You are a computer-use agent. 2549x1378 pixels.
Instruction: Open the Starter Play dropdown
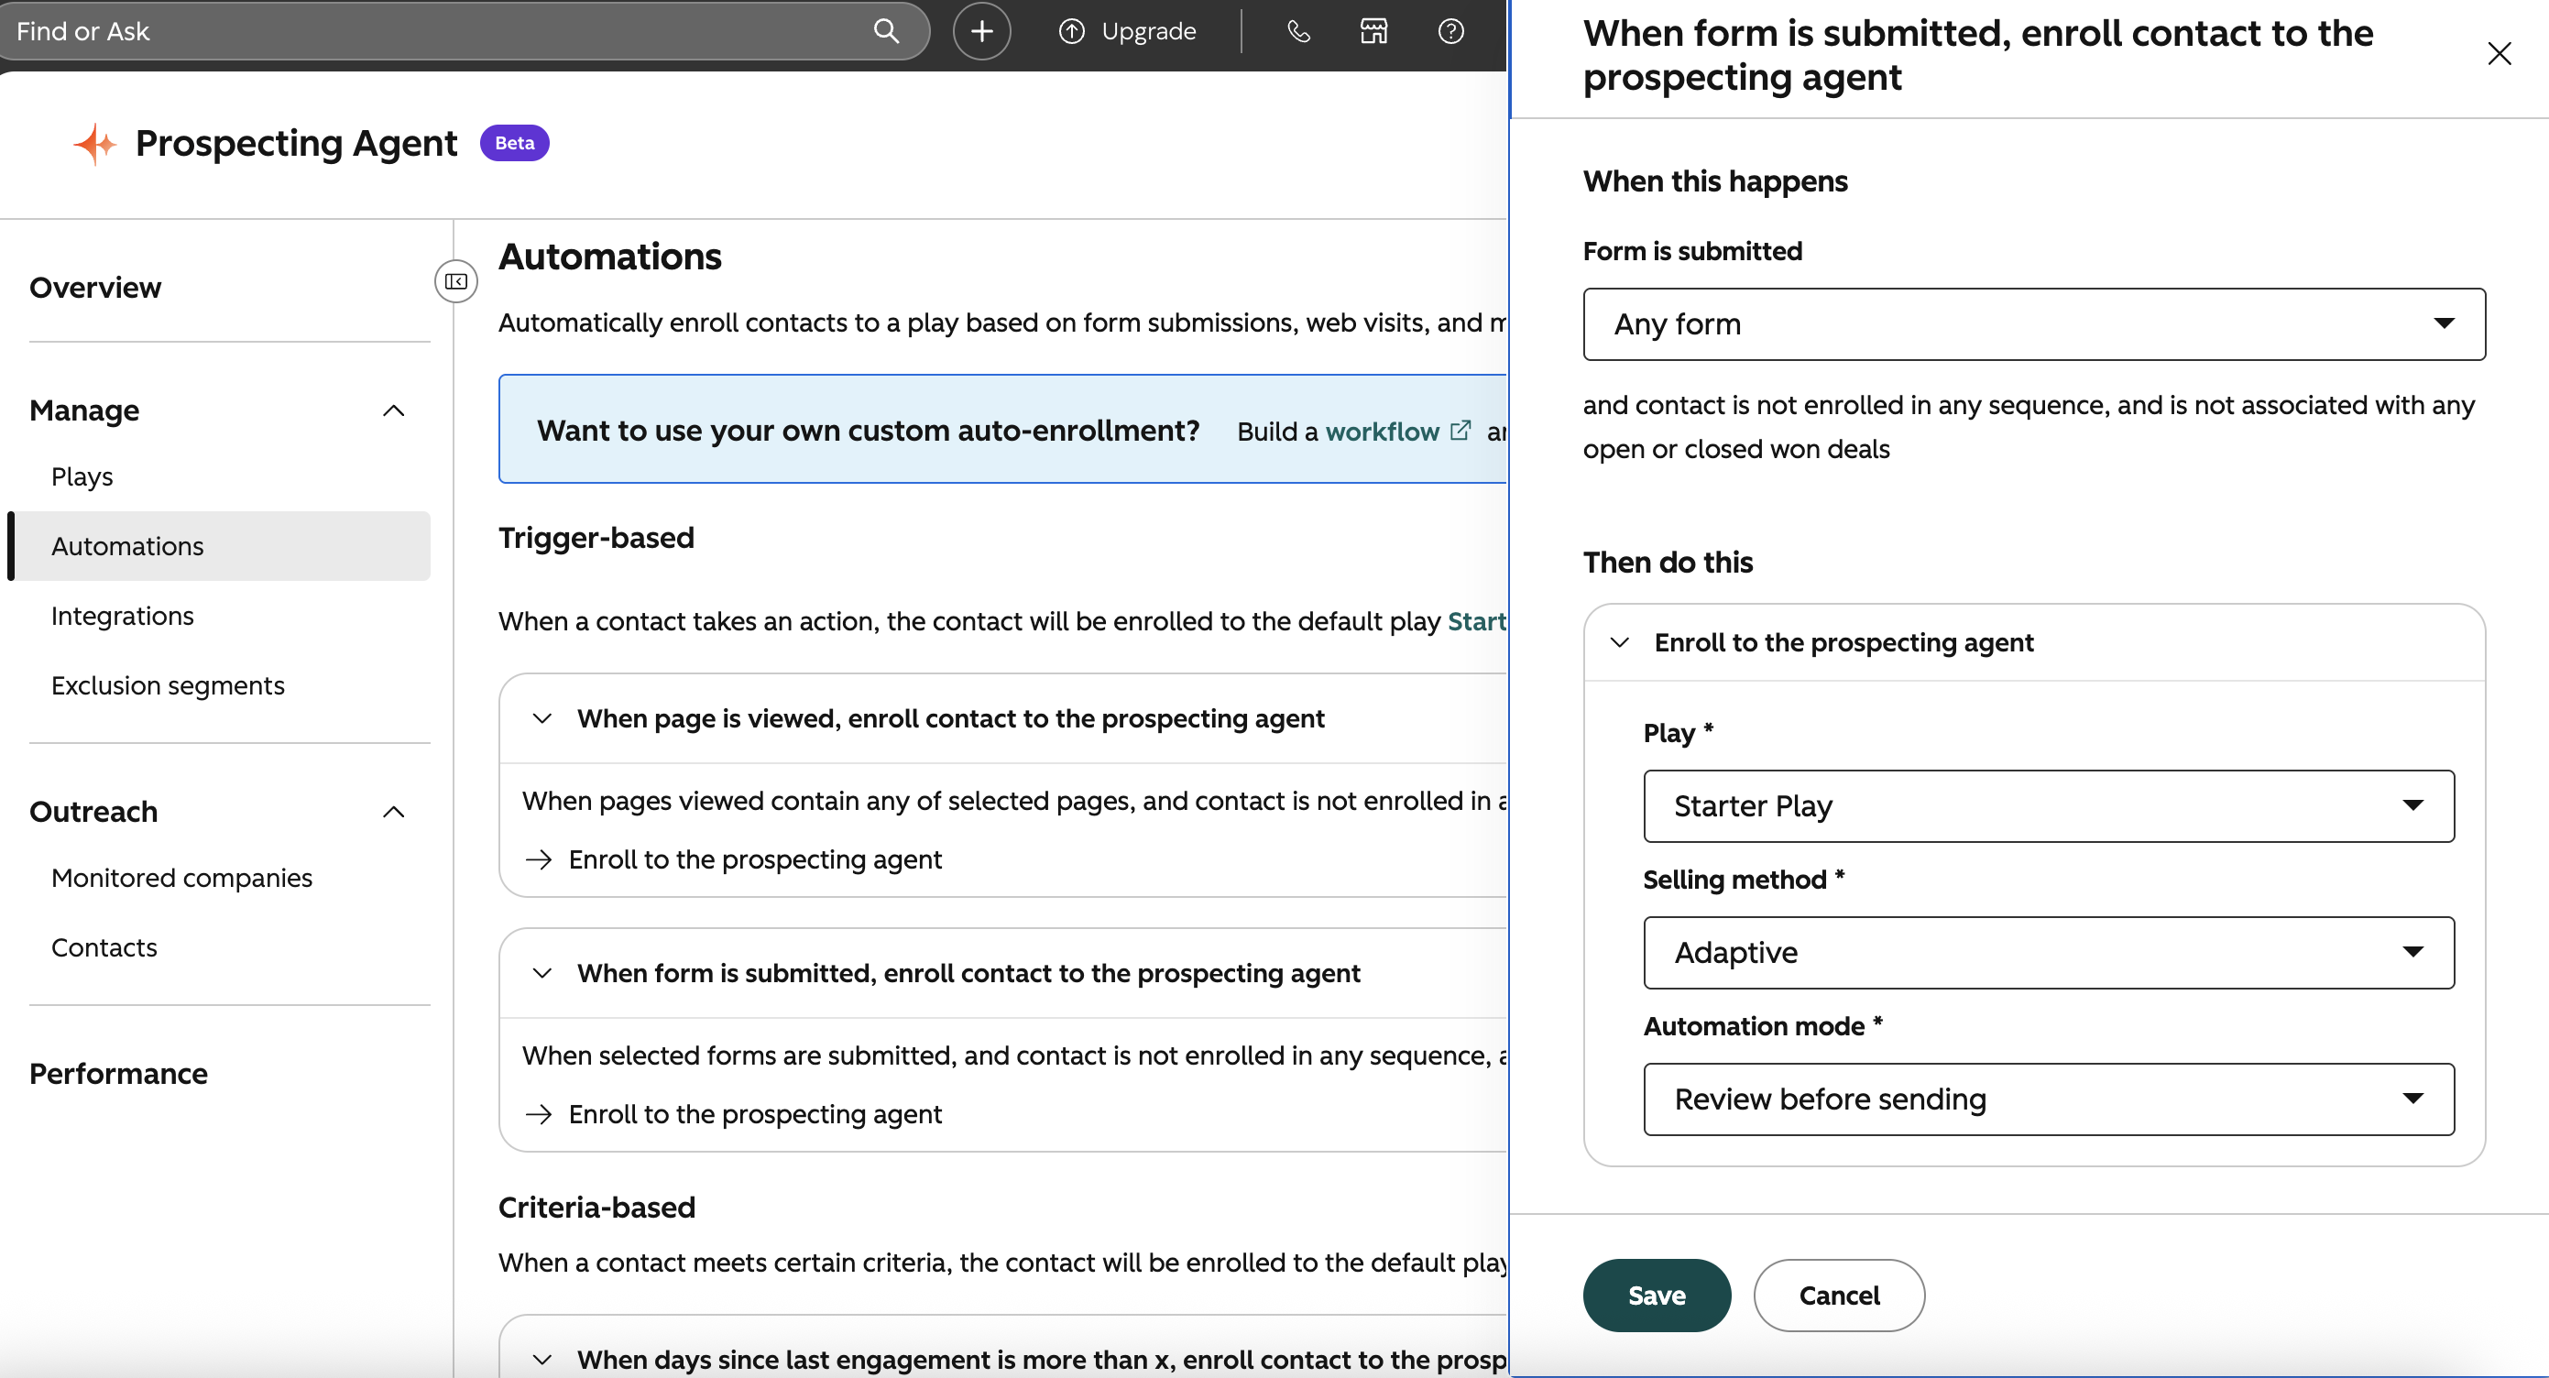point(2049,806)
